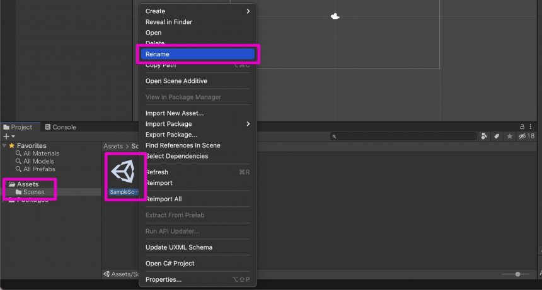
Task: Toggle the Project panel lock icon
Action: tap(522, 126)
